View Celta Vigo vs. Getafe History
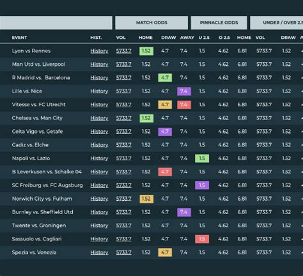Viewport: 303px width, 276px height. (99, 132)
